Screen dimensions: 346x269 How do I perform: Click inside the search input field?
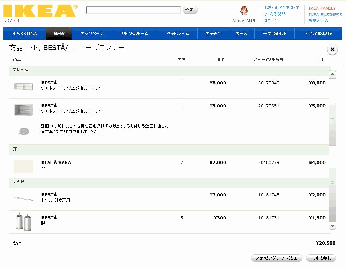(133, 10)
